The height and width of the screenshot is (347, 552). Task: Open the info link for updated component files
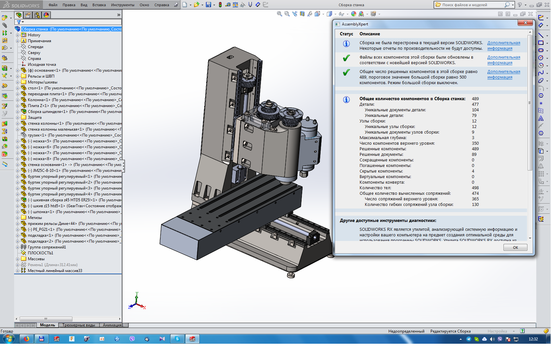click(x=503, y=60)
